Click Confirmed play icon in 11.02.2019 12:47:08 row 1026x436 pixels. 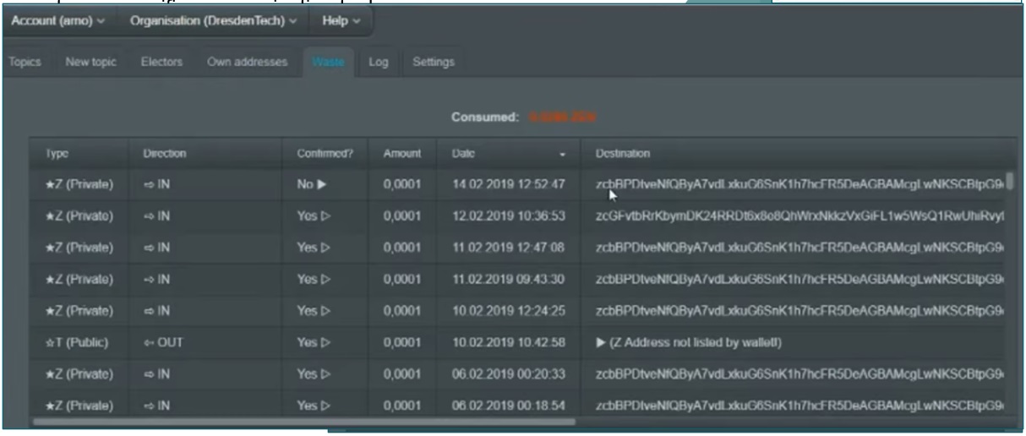325,248
